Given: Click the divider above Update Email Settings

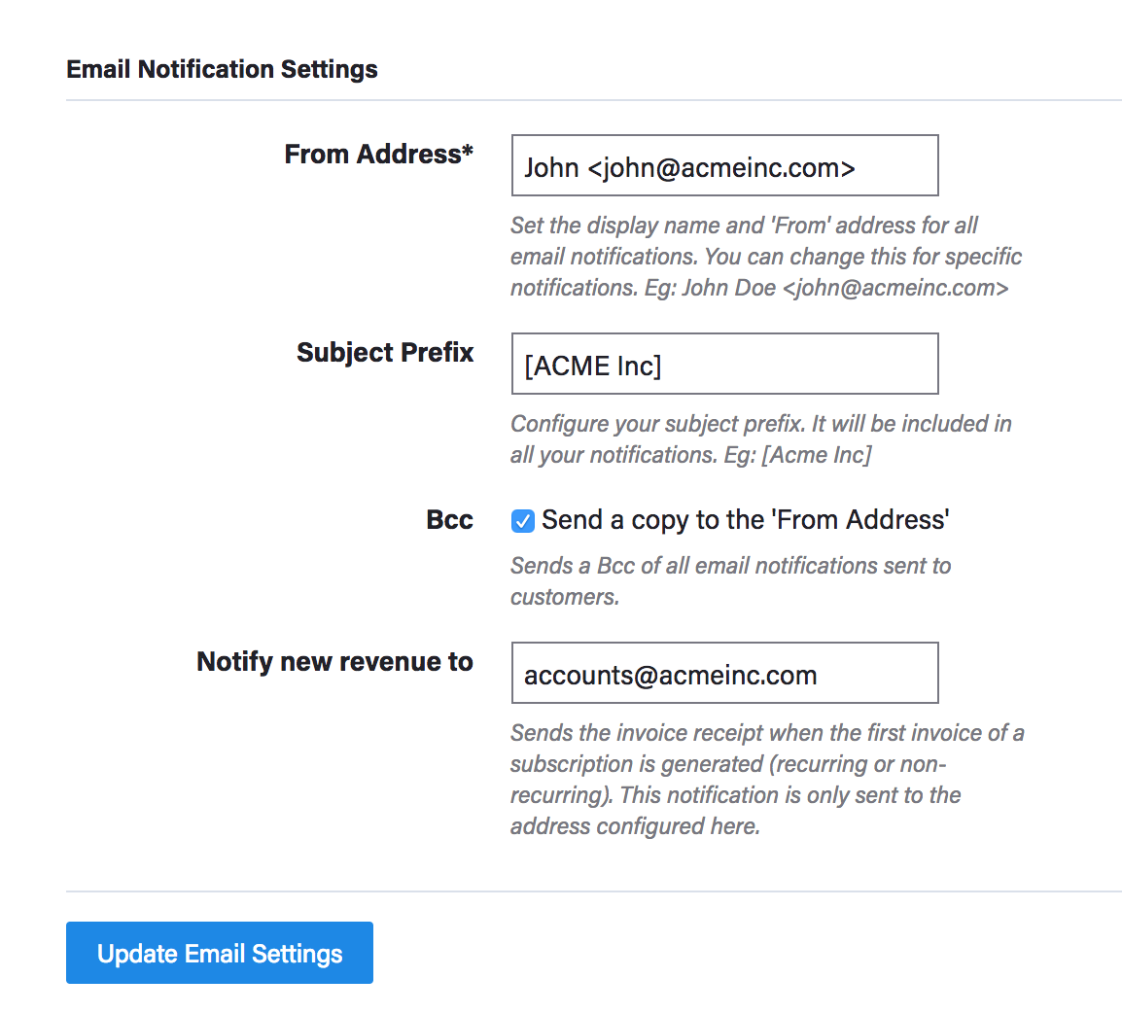Looking at the screenshot, I should pos(593,891).
